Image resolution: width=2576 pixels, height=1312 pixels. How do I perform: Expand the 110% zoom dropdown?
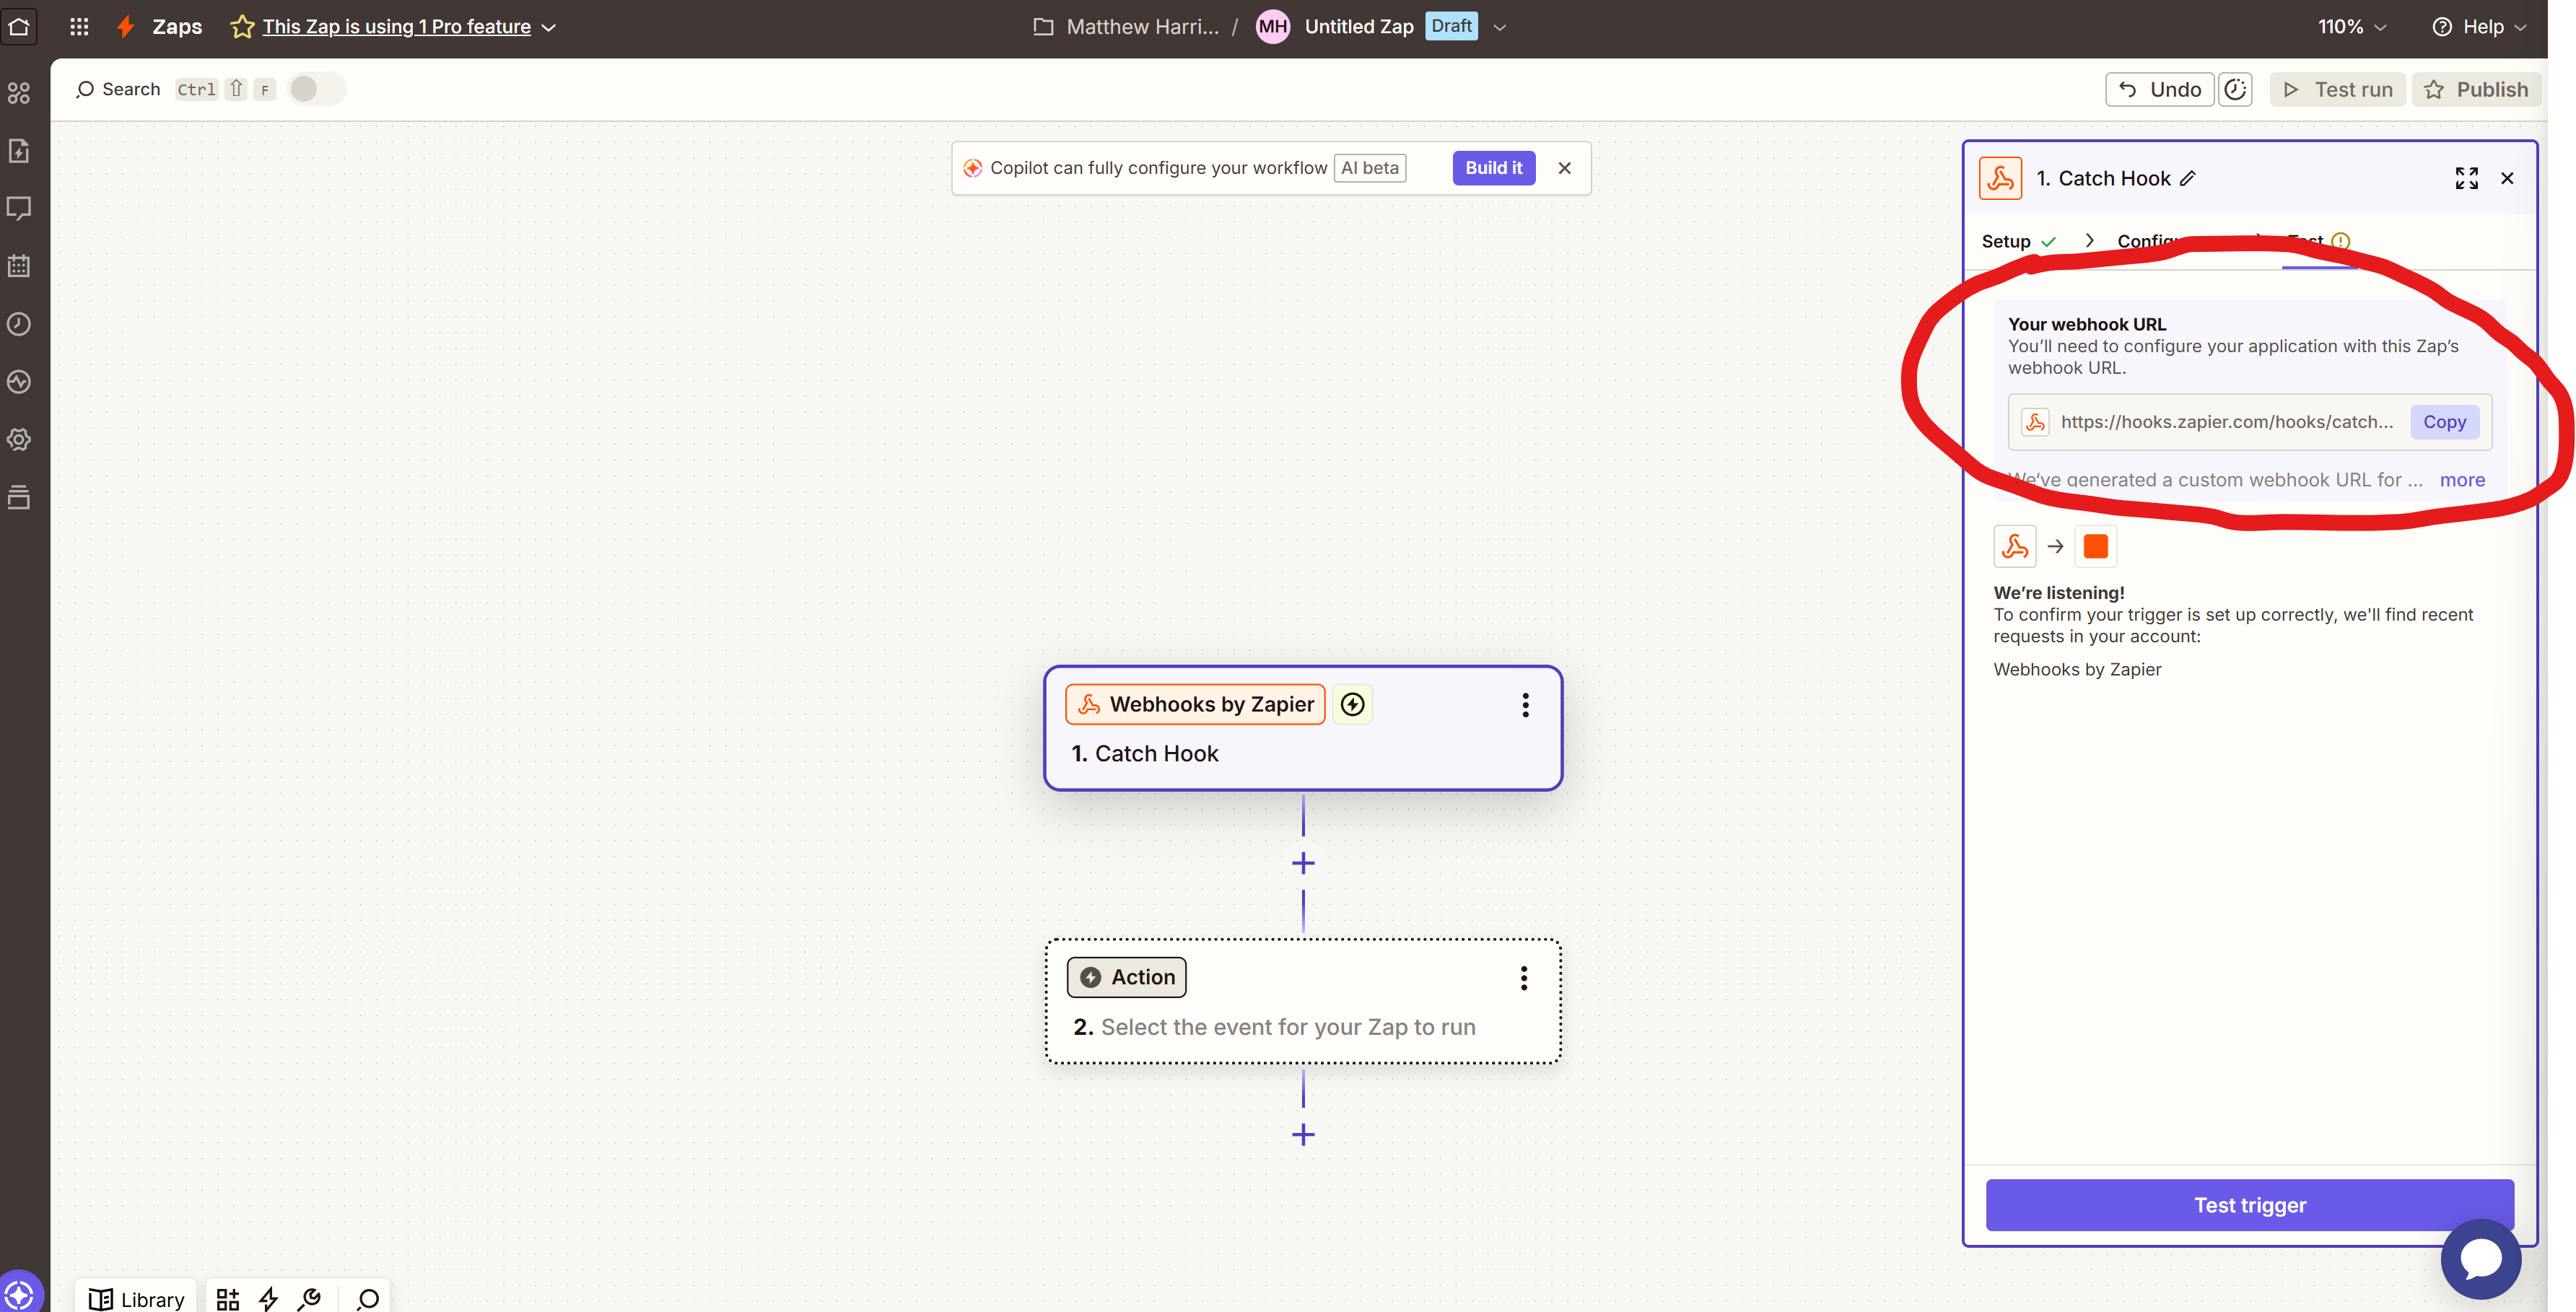click(2352, 26)
